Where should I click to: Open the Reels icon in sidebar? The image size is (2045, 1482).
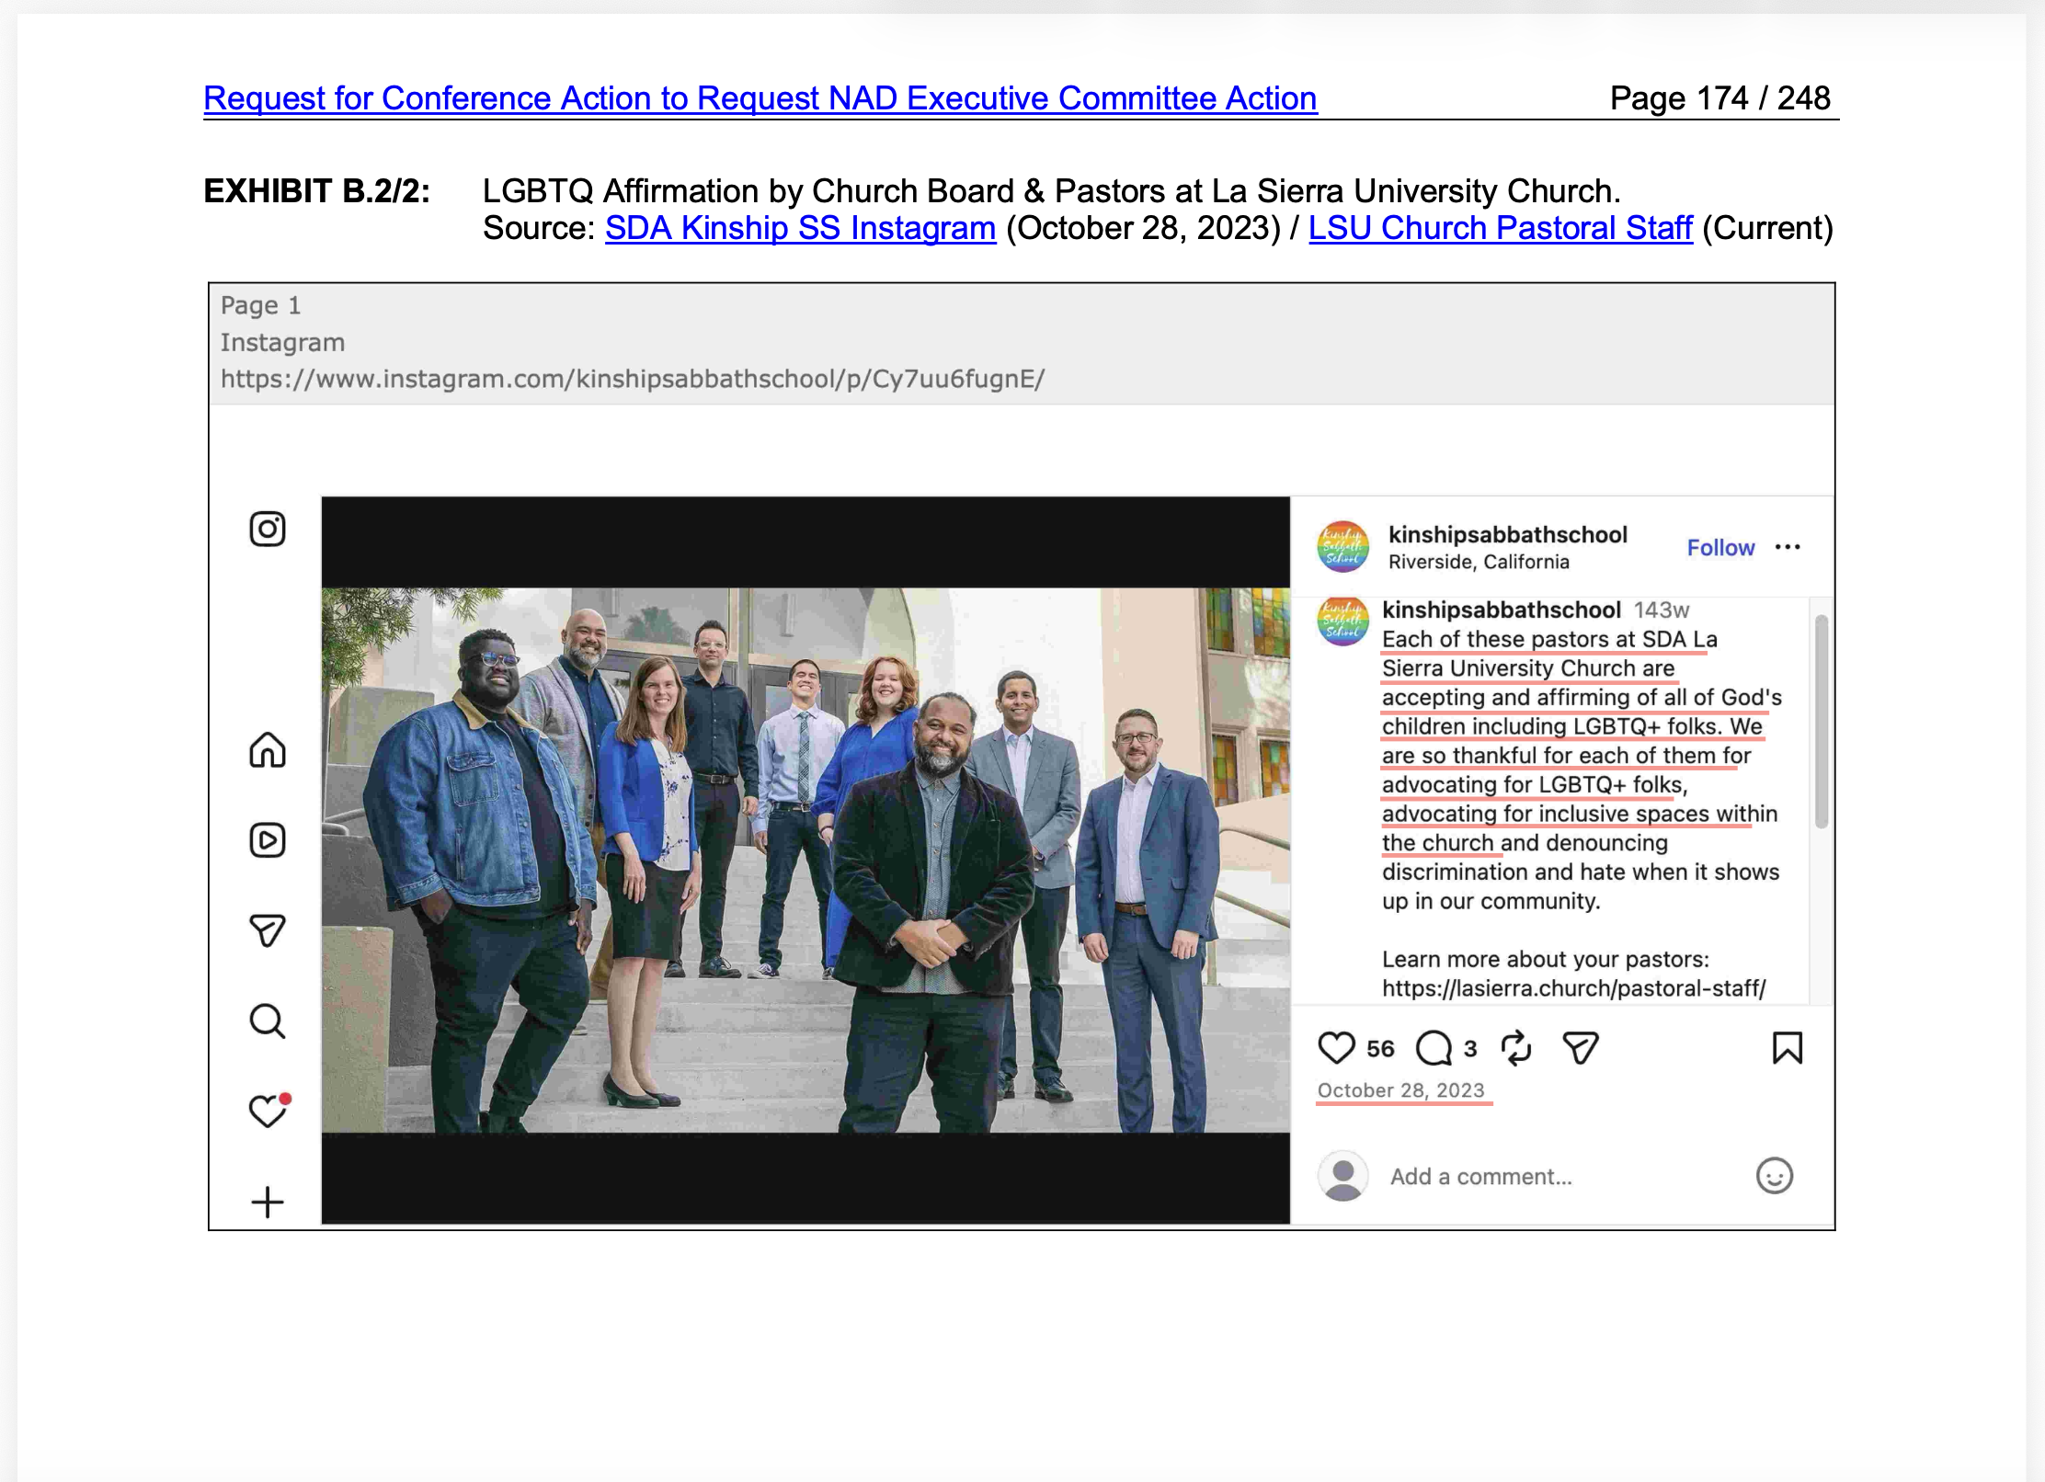pos(268,839)
